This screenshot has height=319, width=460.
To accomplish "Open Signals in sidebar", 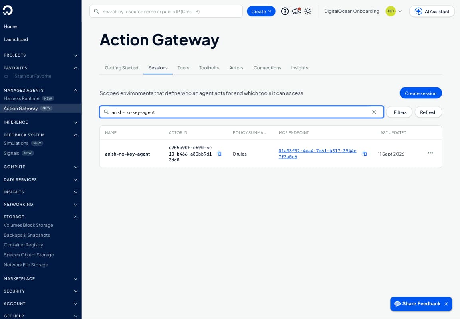I will click(12, 153).
